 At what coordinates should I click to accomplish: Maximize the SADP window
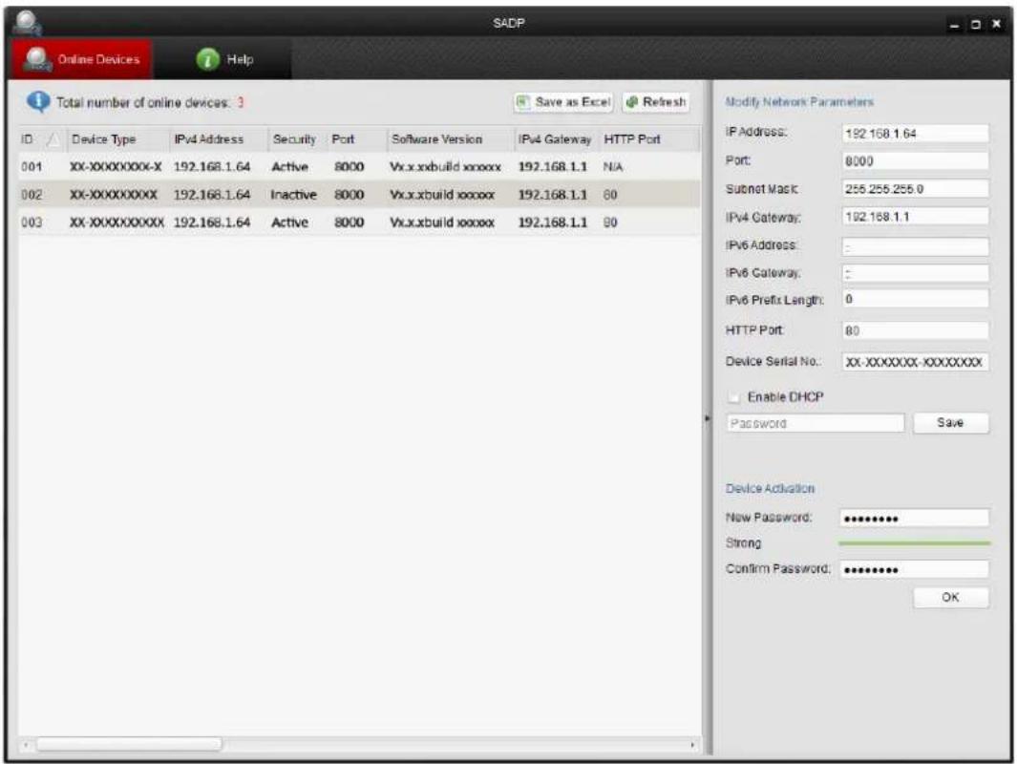click(976, 25)
